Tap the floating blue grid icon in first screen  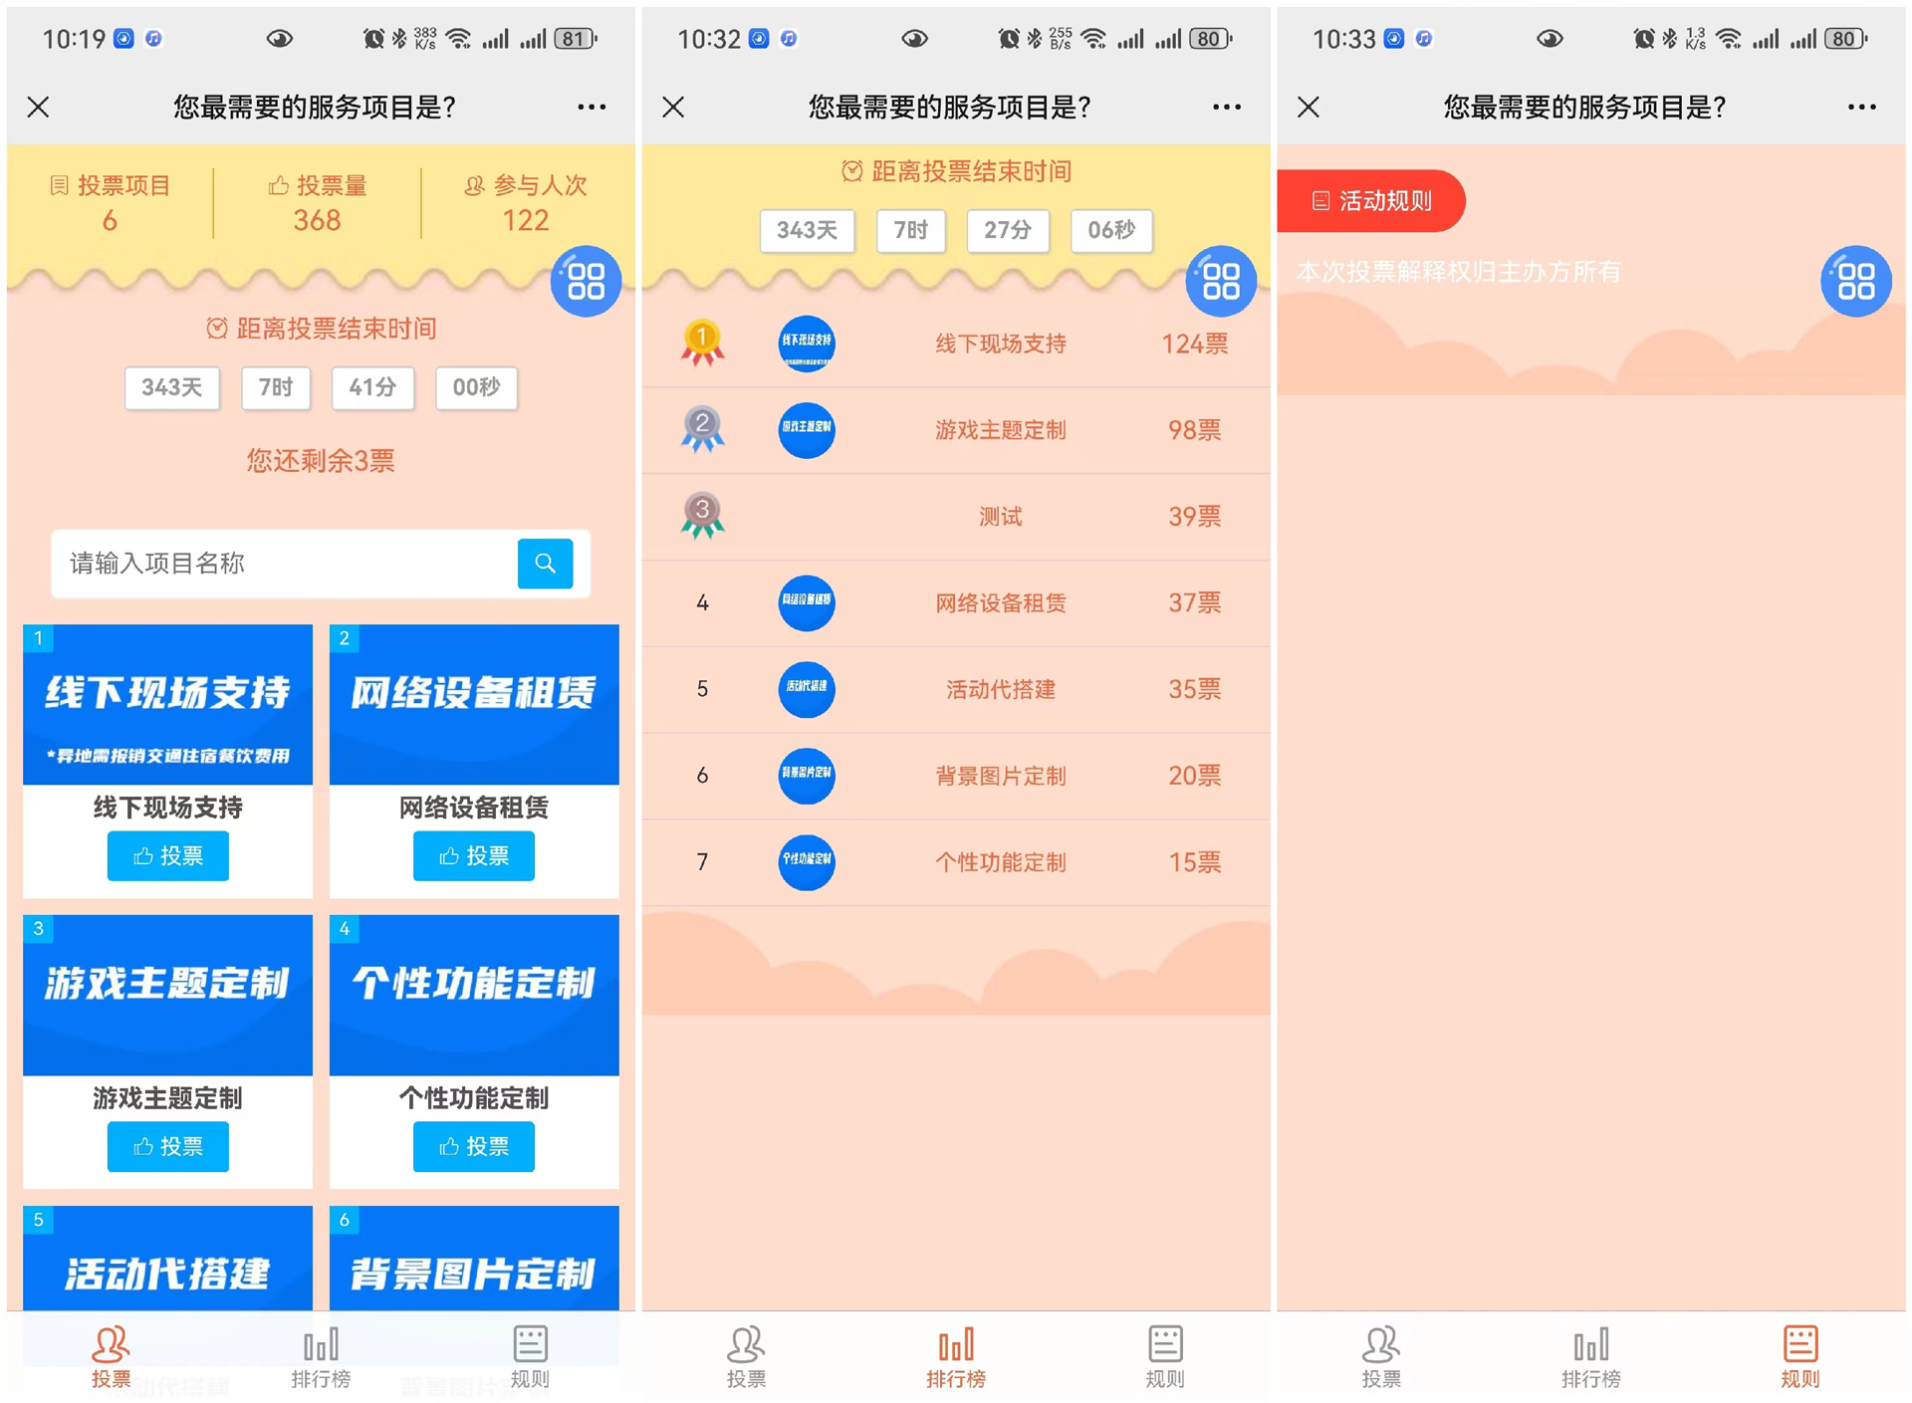pyautogui.click(x=586, y=281)
